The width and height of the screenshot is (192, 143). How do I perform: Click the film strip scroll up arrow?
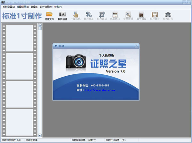click(40, 25)
